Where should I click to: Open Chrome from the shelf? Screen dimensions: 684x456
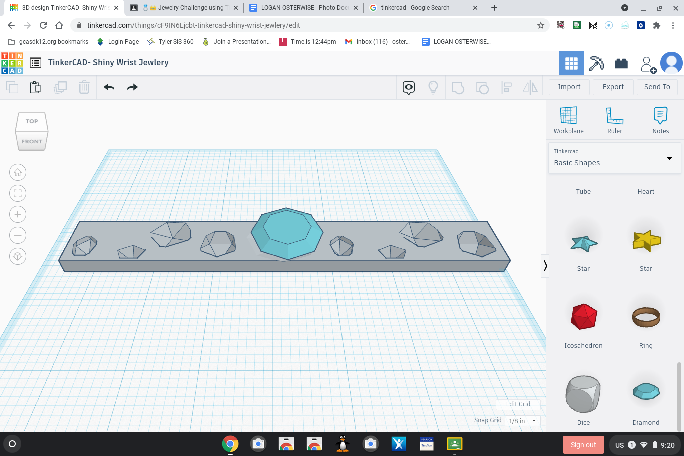(230, 444)
